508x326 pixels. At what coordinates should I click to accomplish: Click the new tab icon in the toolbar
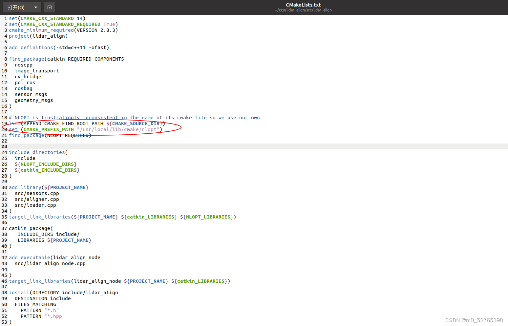click(x=50, y=7)
